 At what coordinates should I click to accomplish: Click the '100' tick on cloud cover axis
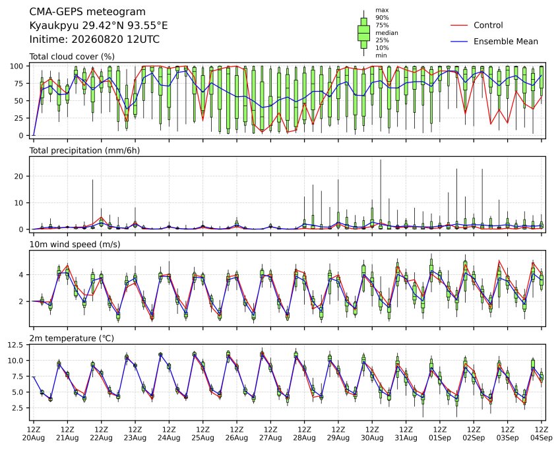tap(16, 66)
